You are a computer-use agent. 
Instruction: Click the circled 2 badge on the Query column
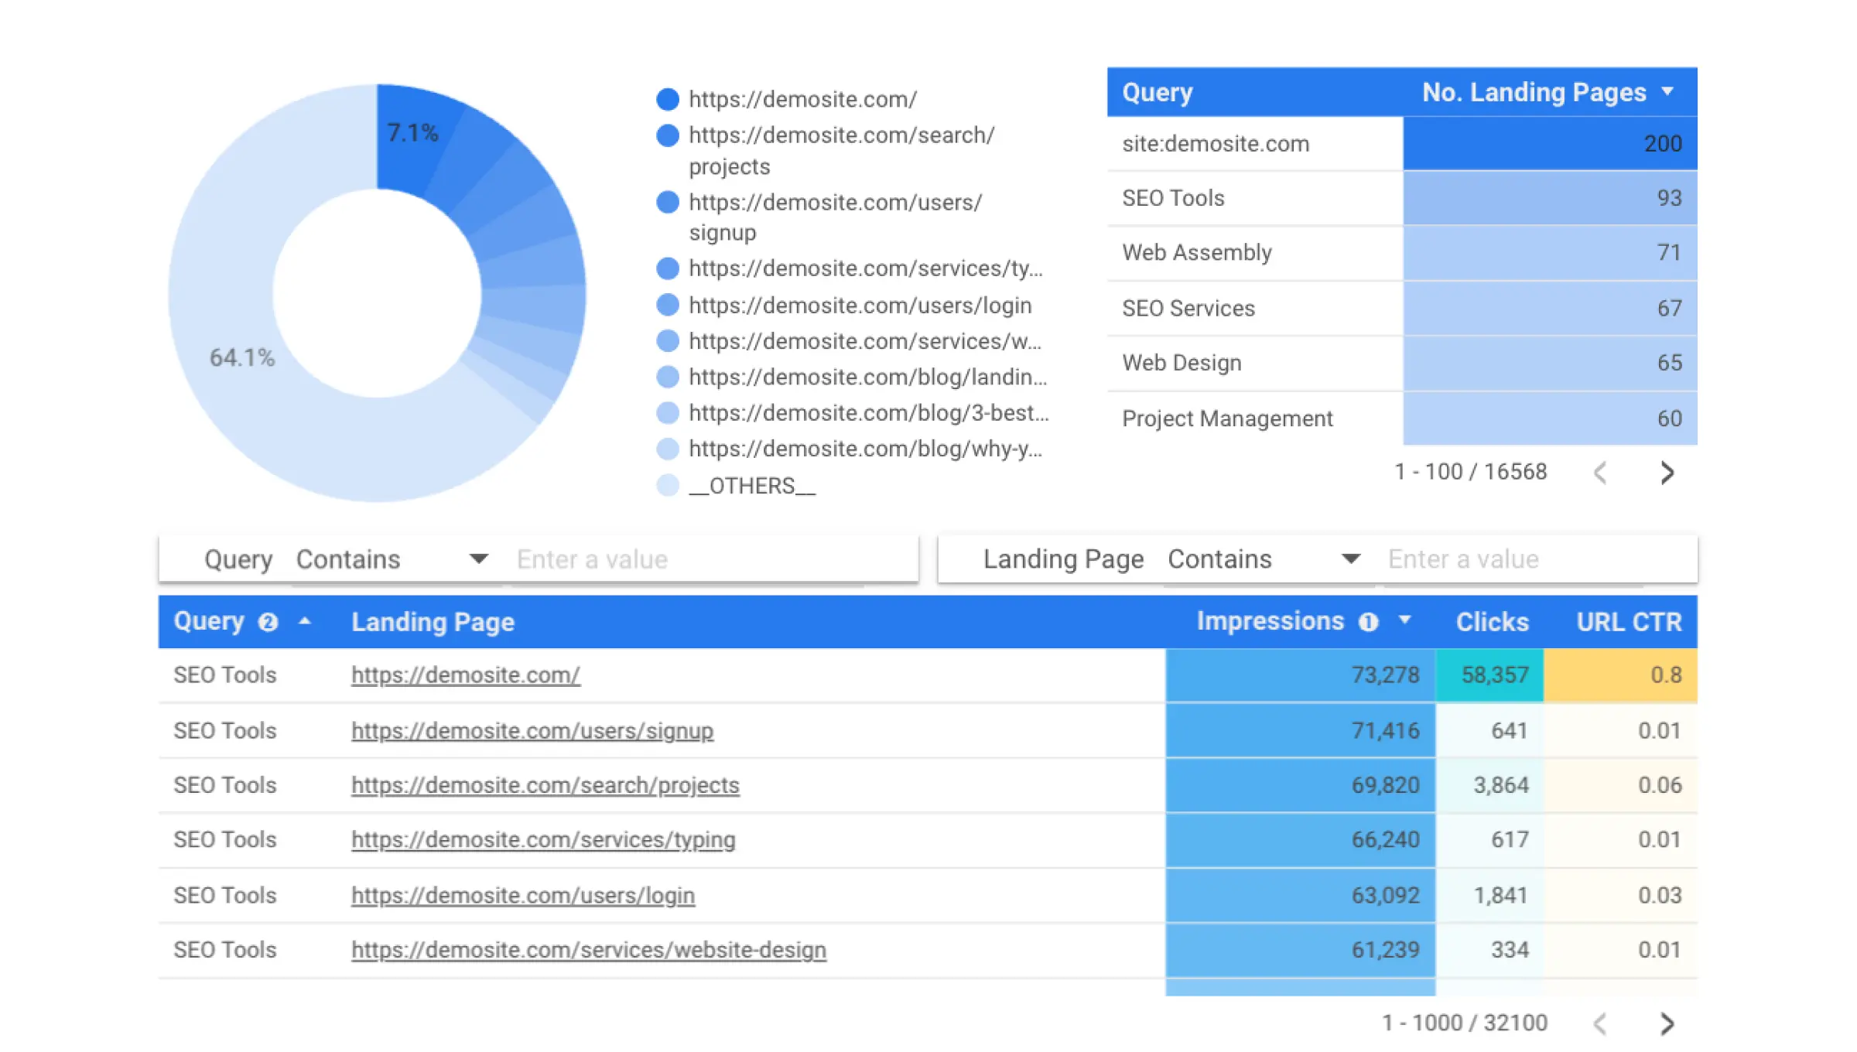click(x=268, y=621)
